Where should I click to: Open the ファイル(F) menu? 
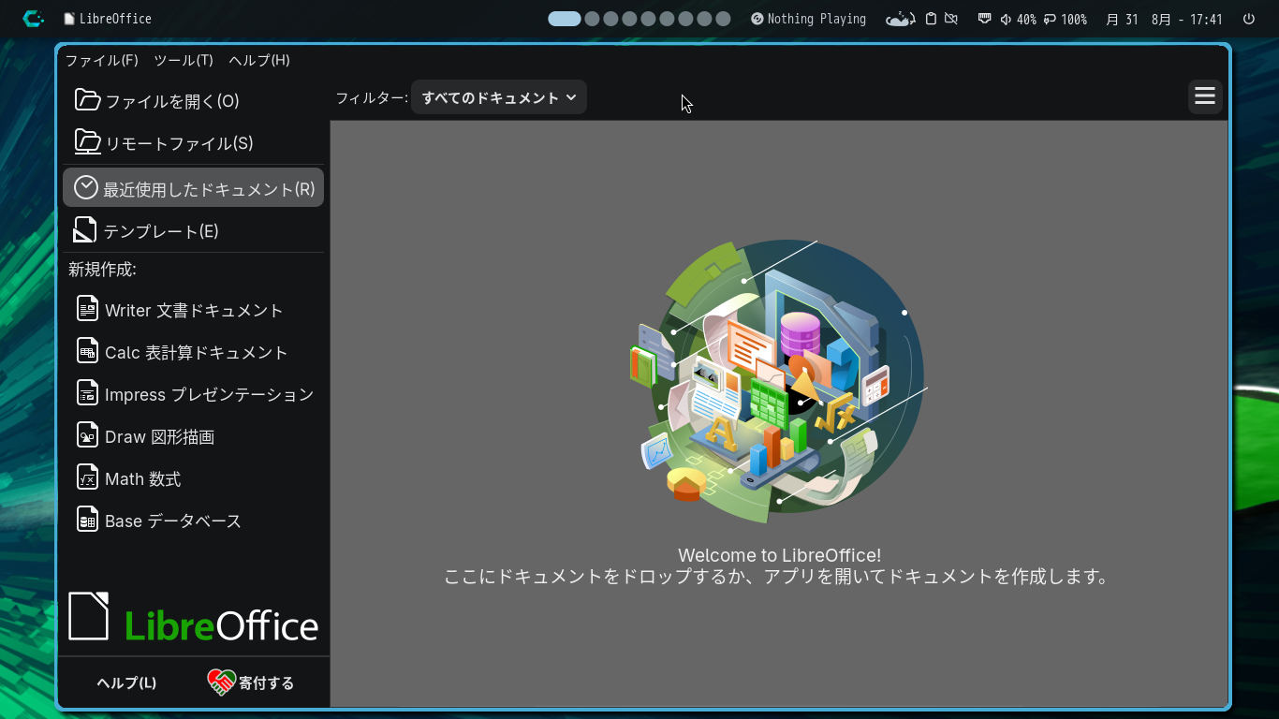101,60
